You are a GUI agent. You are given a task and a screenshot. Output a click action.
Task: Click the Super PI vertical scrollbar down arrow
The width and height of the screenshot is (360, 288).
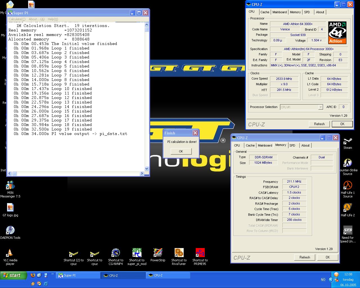click(x=147, y=169)
